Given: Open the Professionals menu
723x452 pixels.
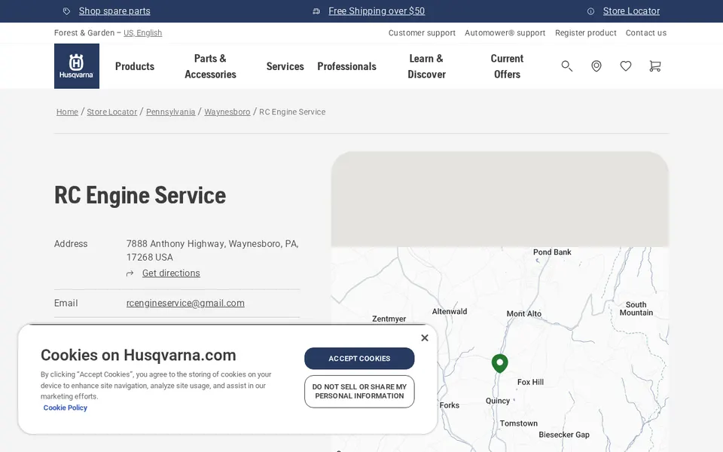Looking at the screenshot, I should tap(346, 66).
